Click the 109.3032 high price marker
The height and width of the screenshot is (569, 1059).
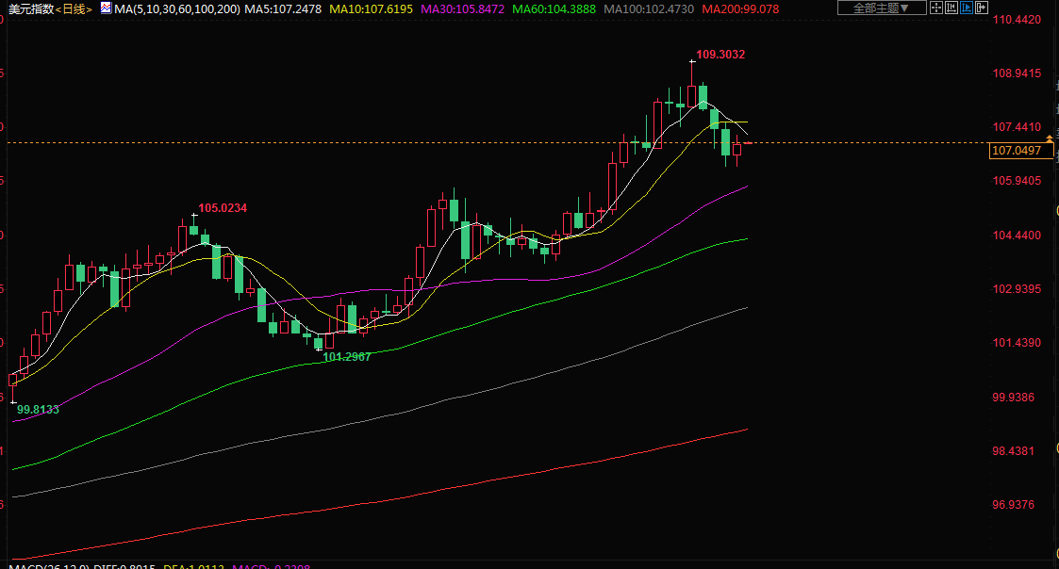tap(720, 55)
